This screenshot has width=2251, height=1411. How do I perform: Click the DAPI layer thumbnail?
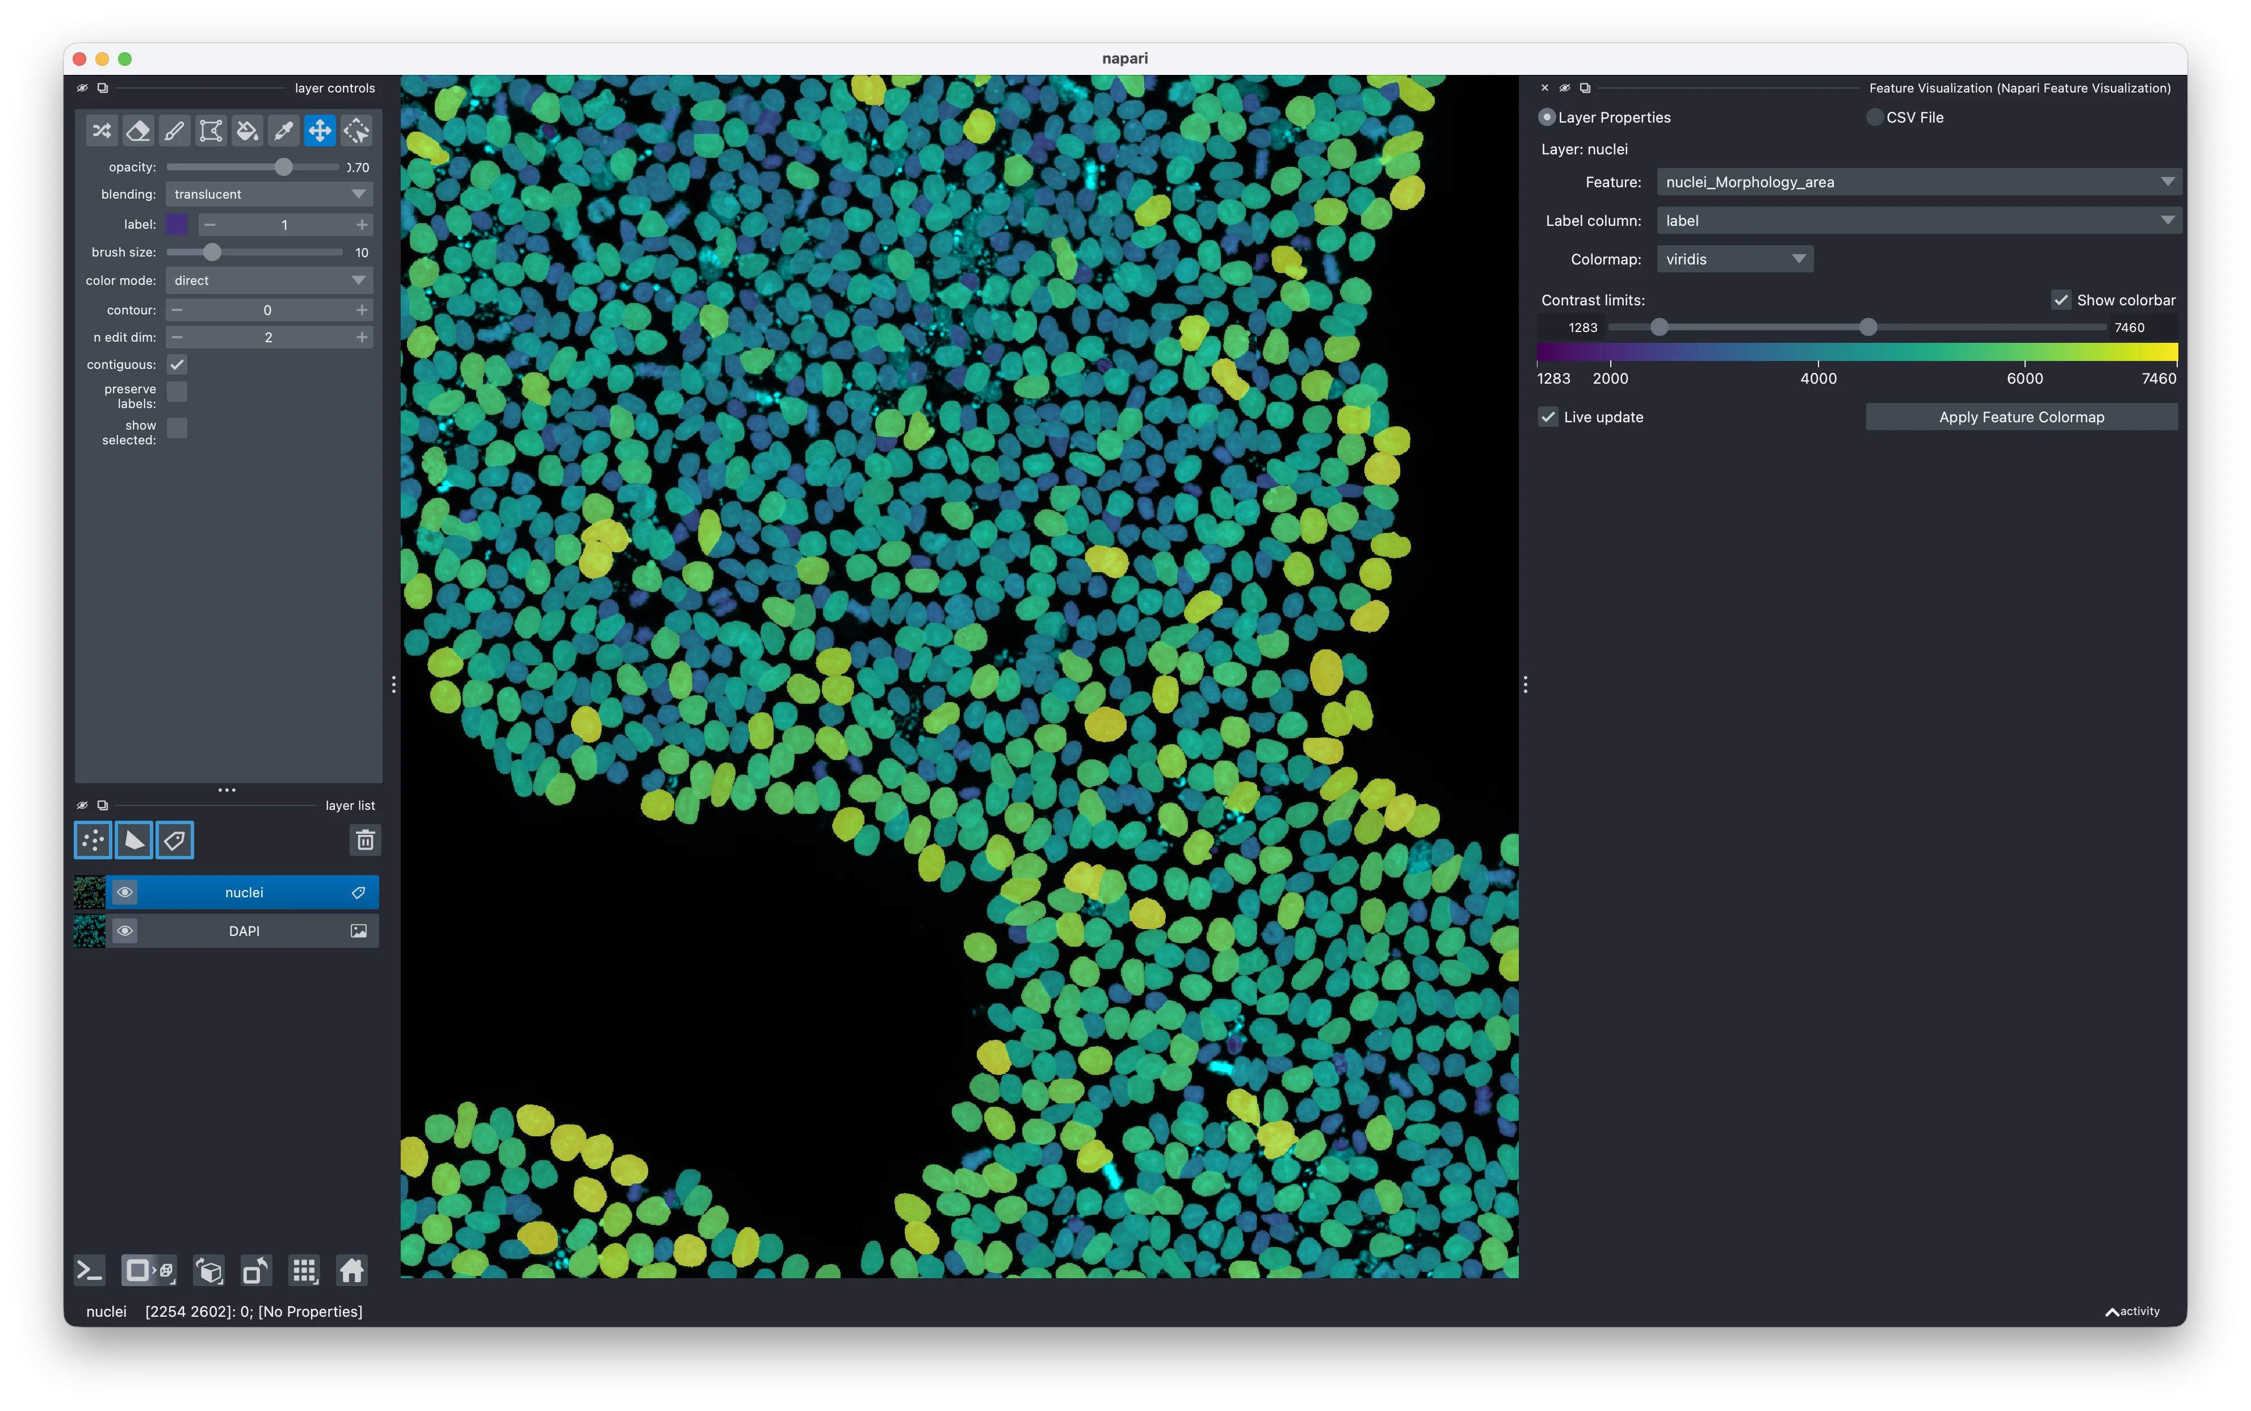point(90,931)
